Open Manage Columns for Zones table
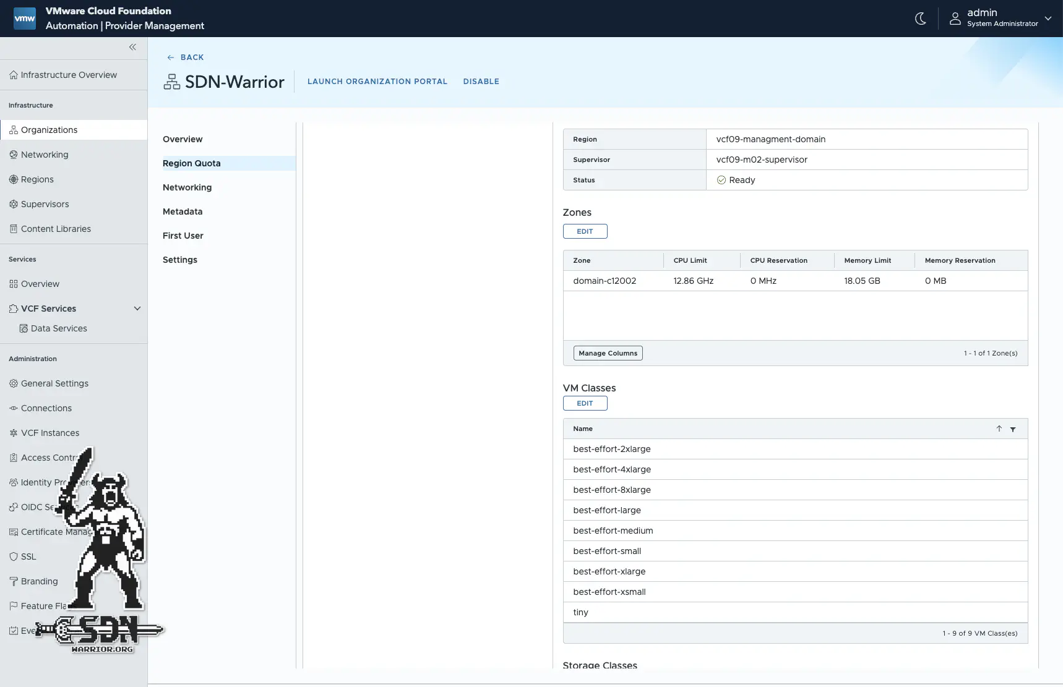Screen dimensions: 1063x687 click(608, 353)
